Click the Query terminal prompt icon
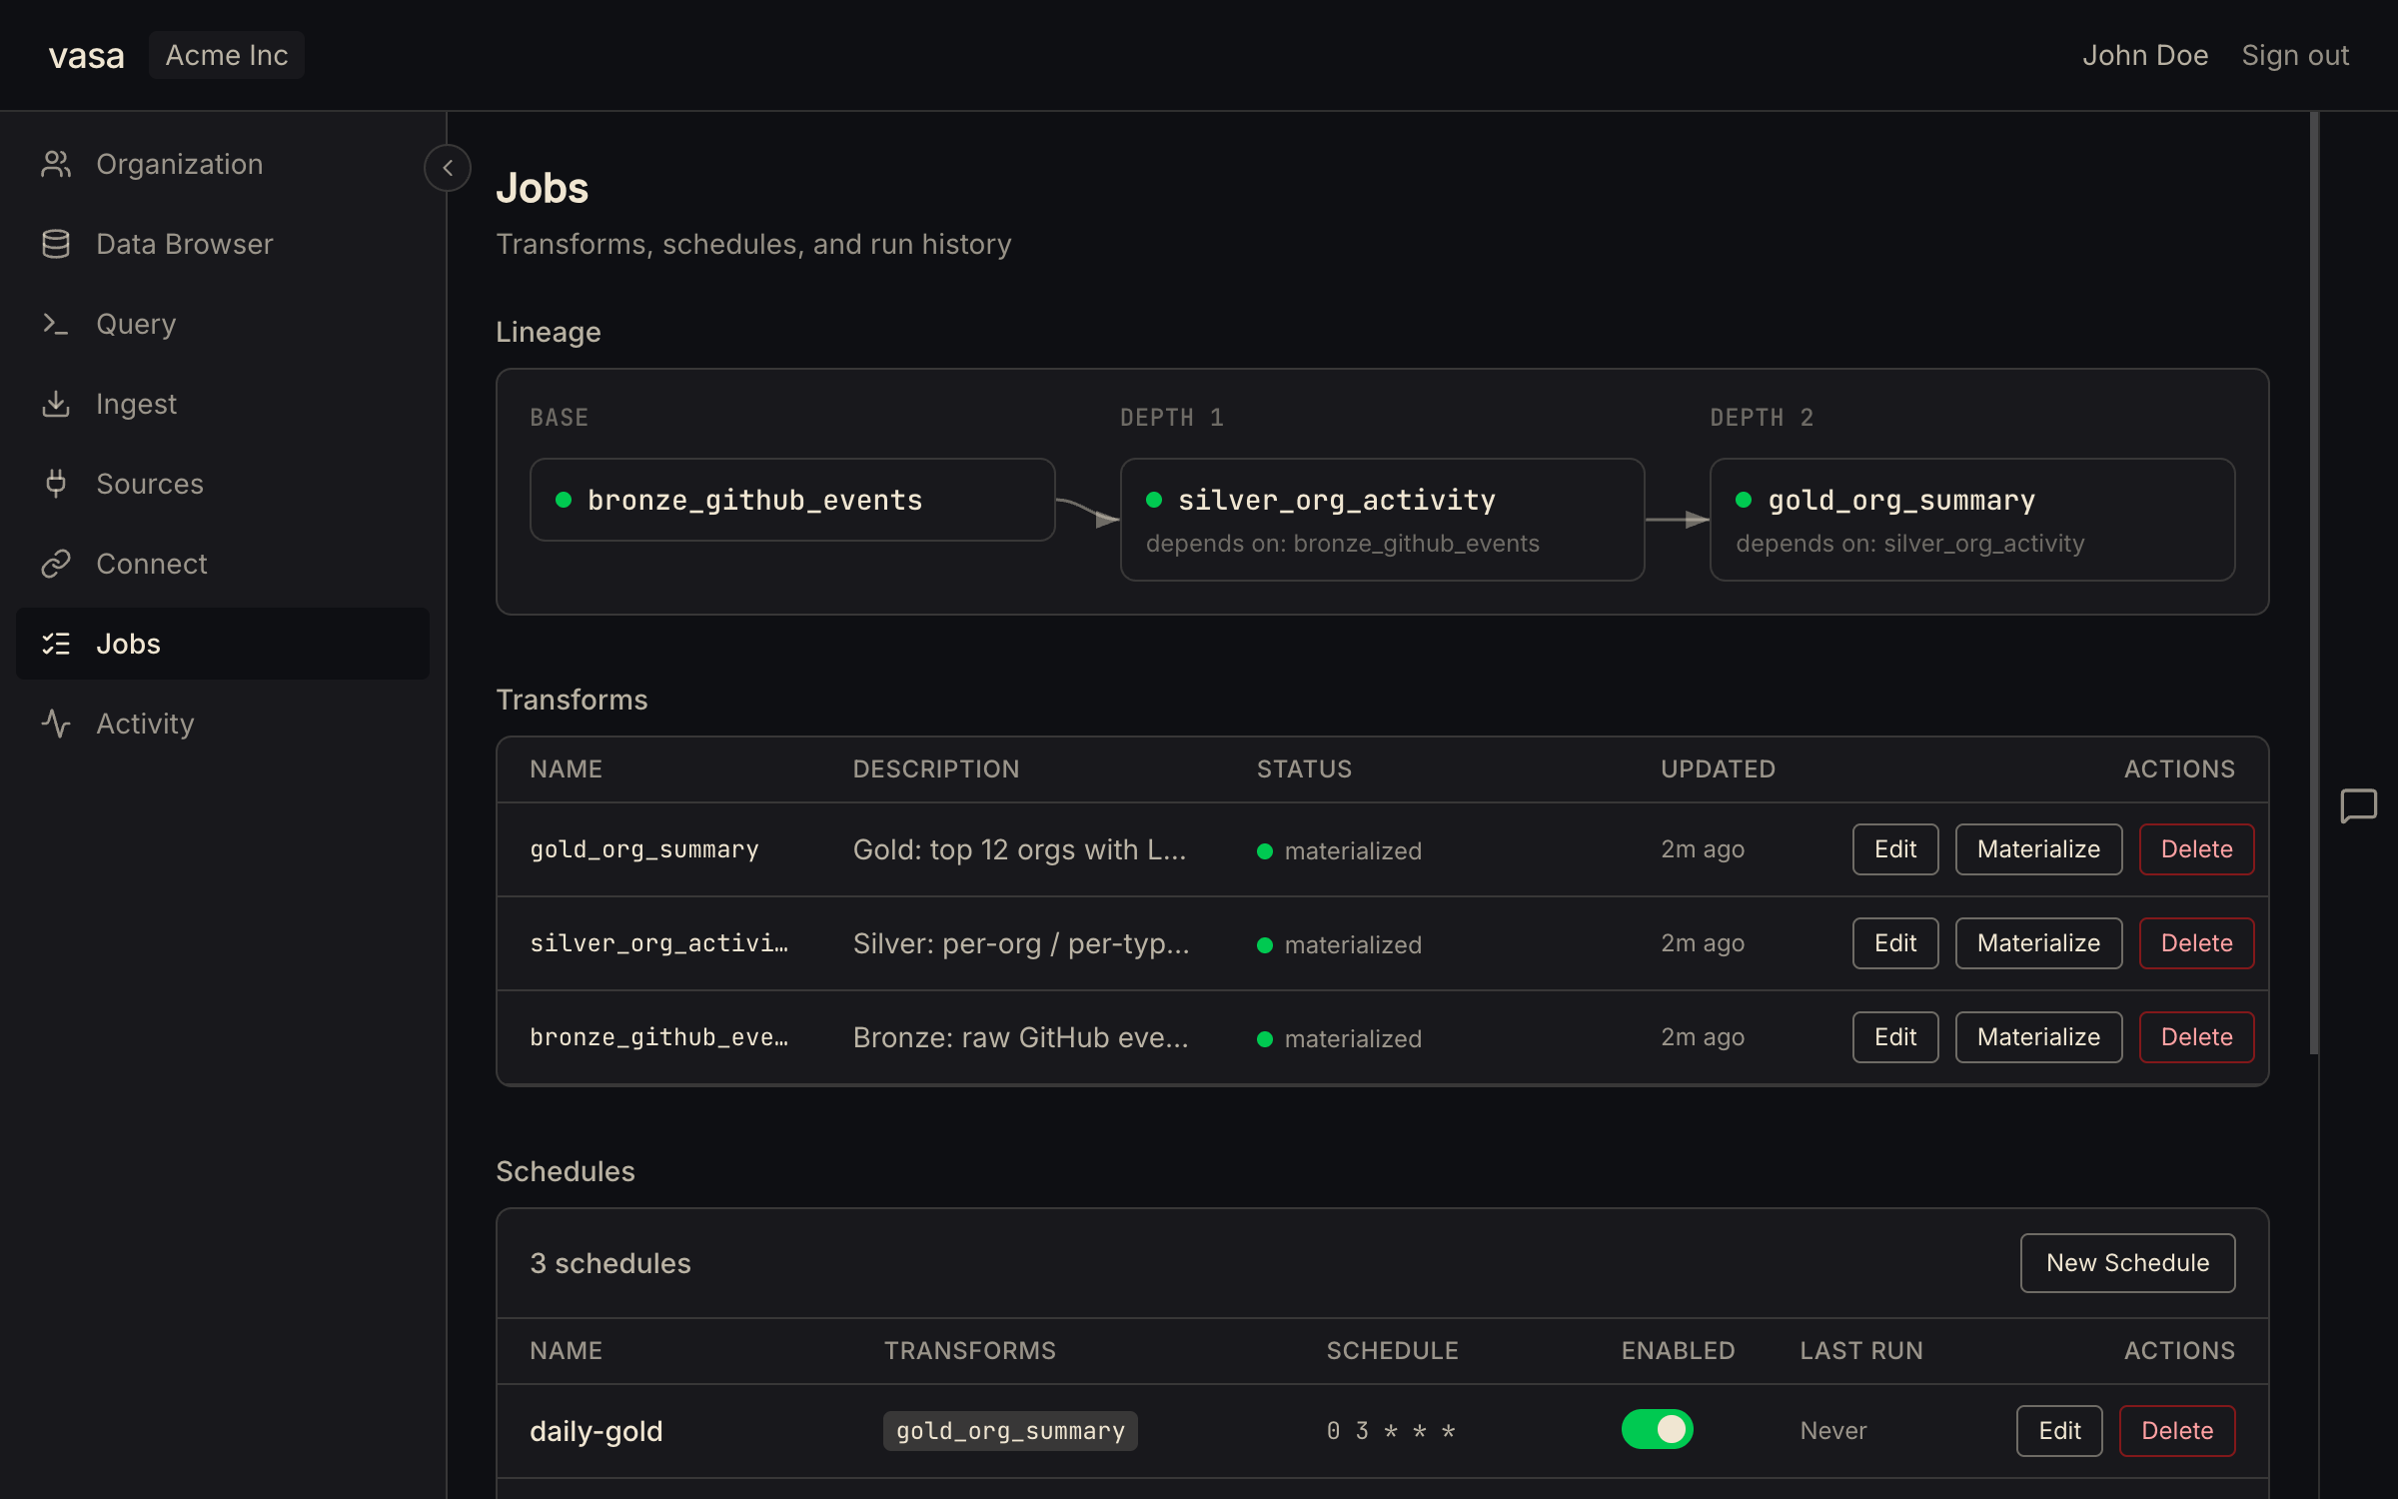The width and height of the screenshot is (2398, 1499). [56, 324]
